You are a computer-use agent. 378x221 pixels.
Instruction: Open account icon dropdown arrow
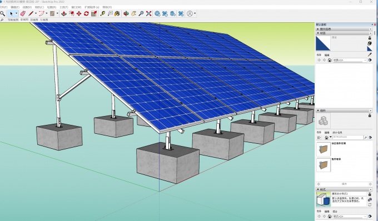[x=195, y=14]
